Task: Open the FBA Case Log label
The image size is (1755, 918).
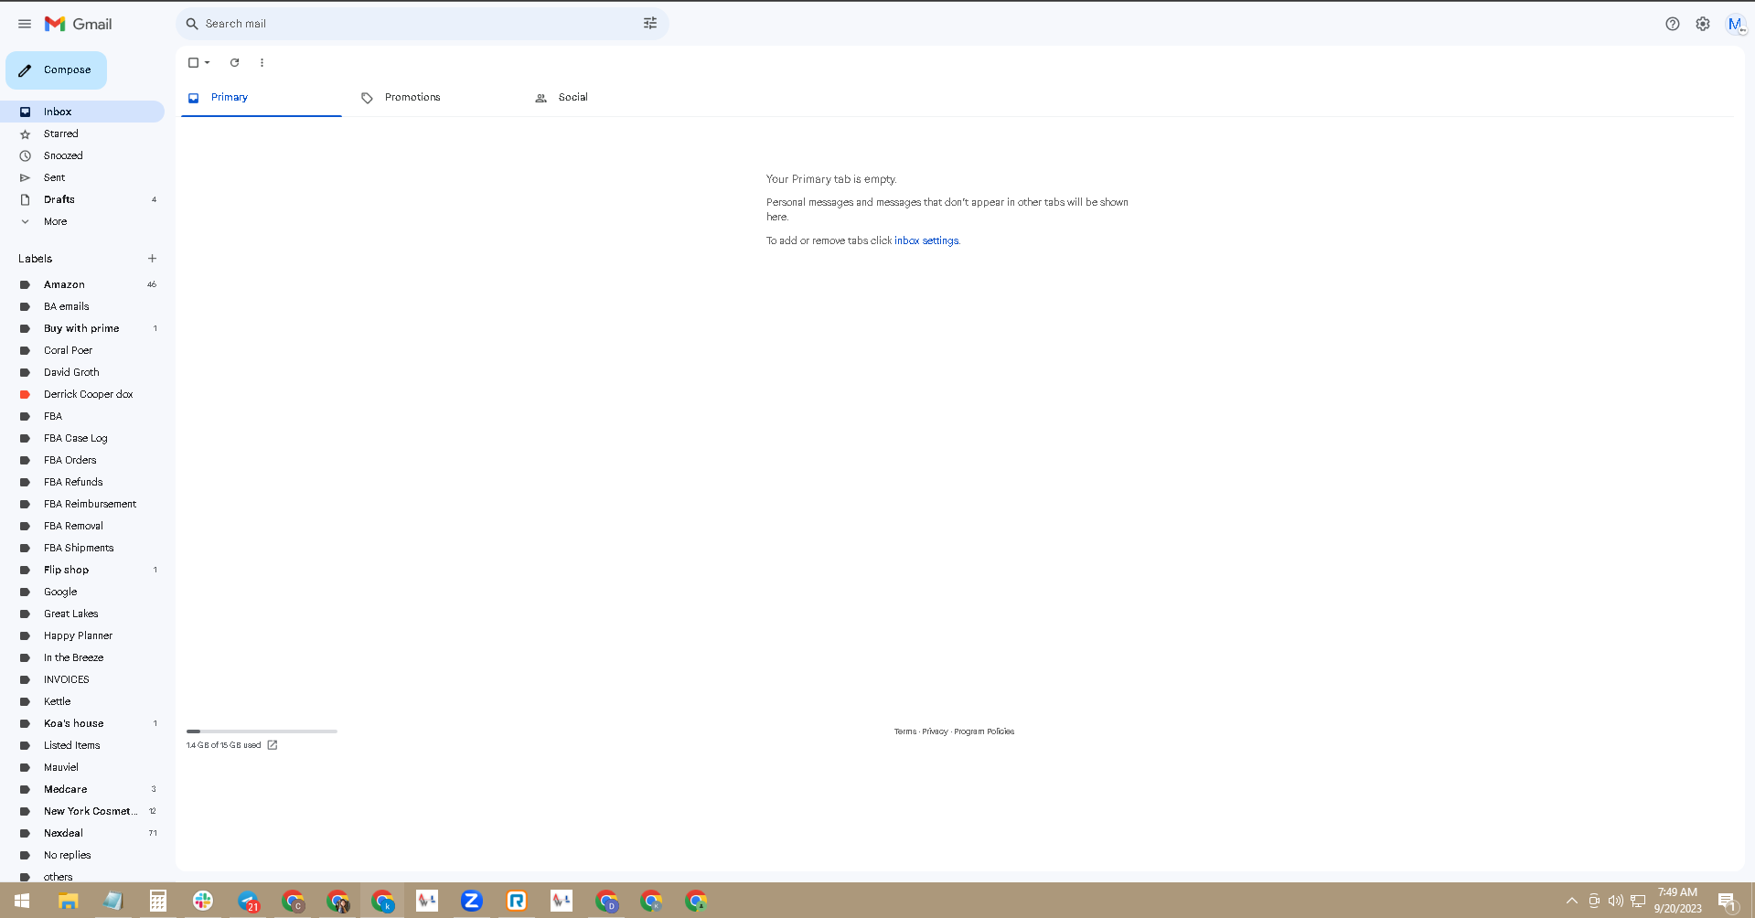Action: [x=82, y=438]
